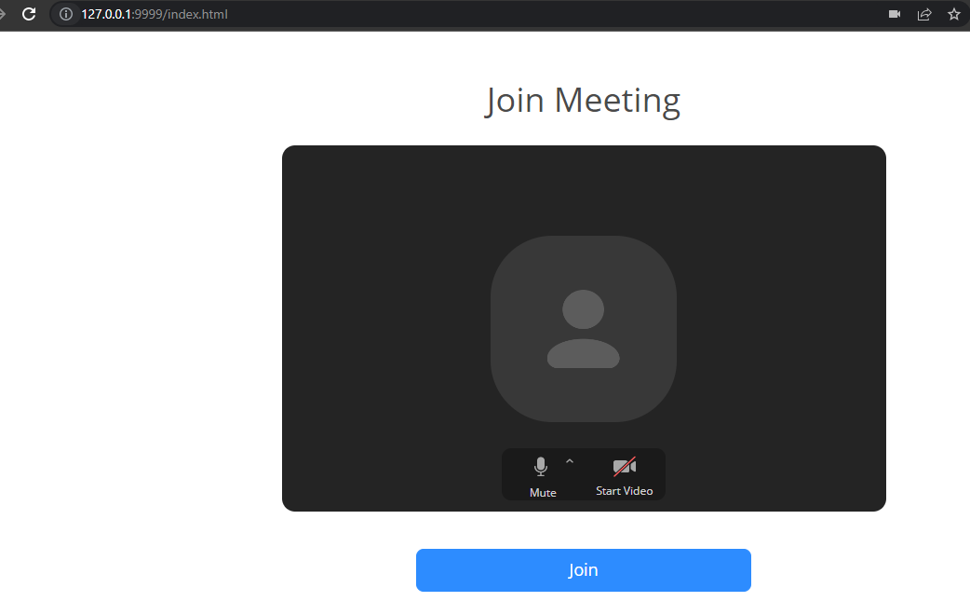970x615 pixels.
Task: Click the microphone icon in the preview
Action: [541, 466]
